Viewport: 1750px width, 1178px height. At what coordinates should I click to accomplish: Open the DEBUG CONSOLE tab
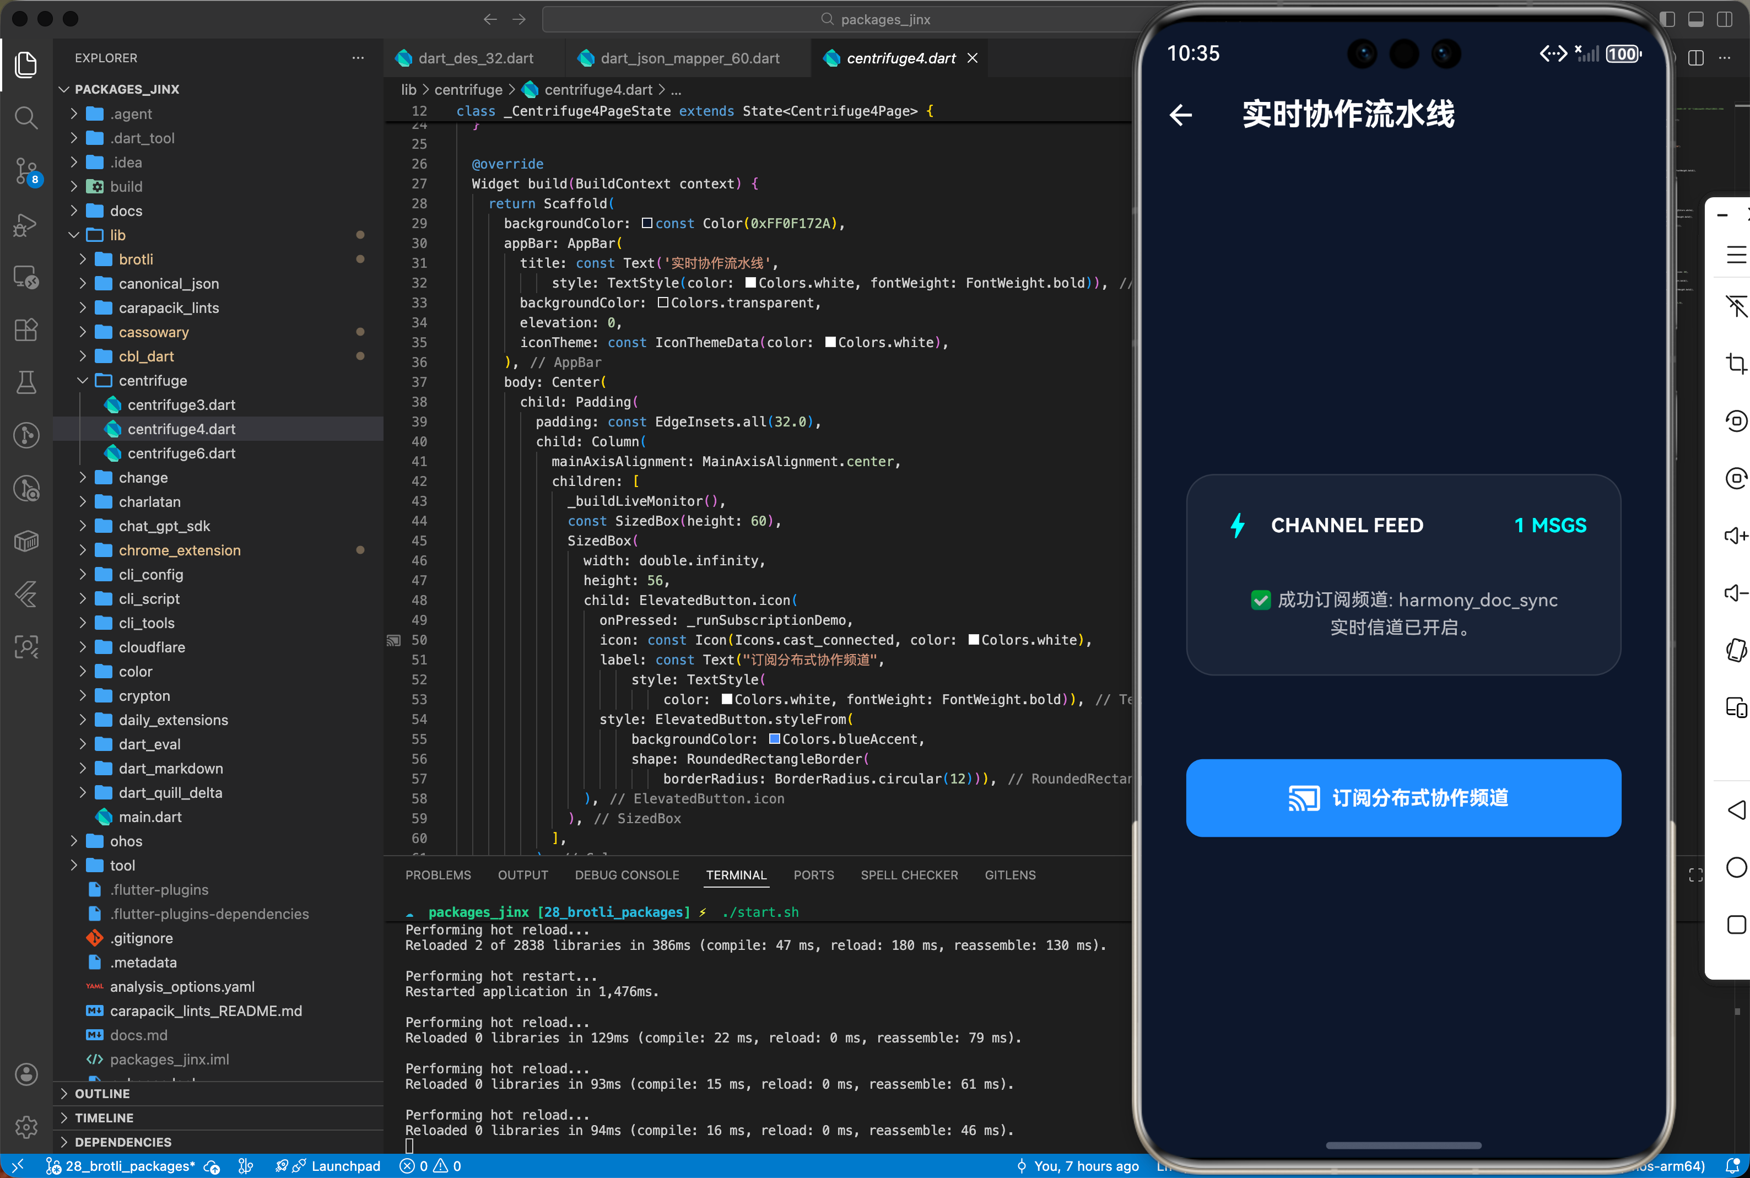click(626, 874)
